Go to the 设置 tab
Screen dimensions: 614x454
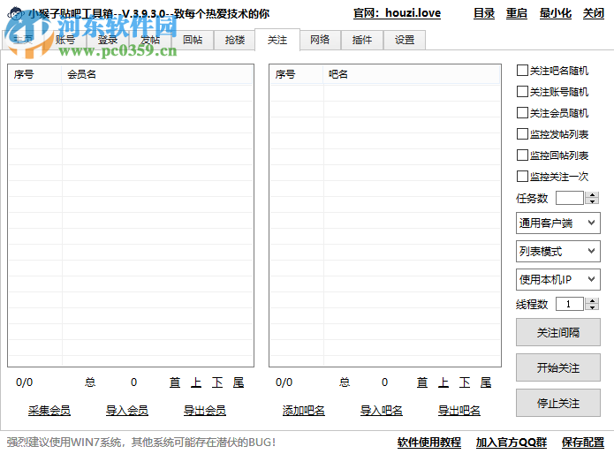(405, 40)
